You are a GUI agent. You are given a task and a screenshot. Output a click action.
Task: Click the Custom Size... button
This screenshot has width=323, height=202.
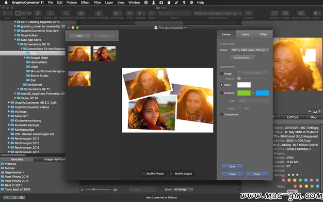[x=243, y=58]
